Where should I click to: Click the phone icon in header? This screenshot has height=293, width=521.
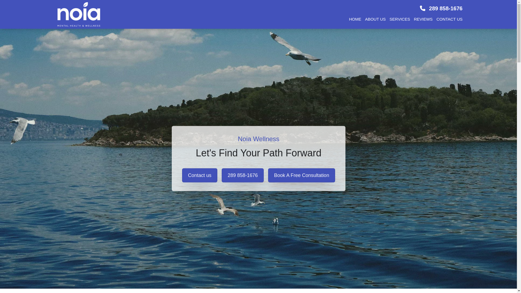[x=422, y=8]
